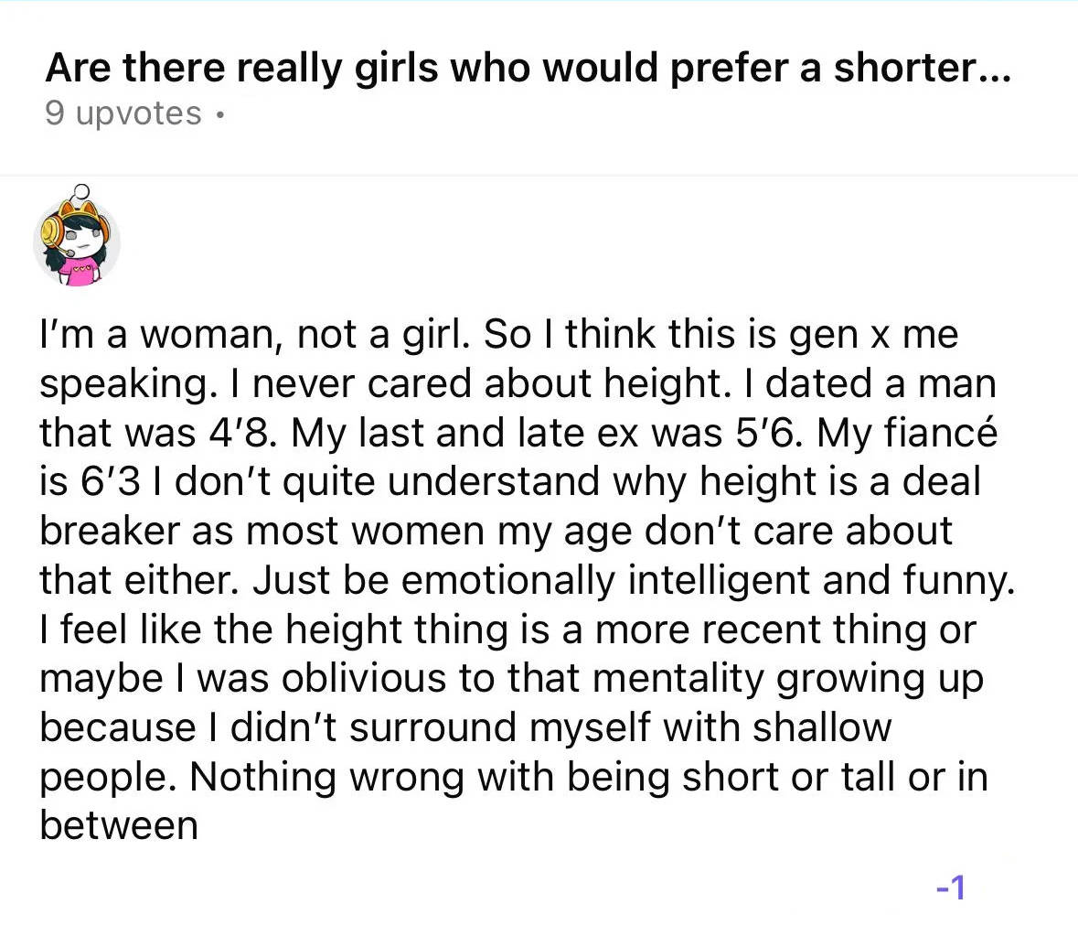Click the dot separator after upvotes
Viewport: 1078px width, 936px height.
click(219, 115)
